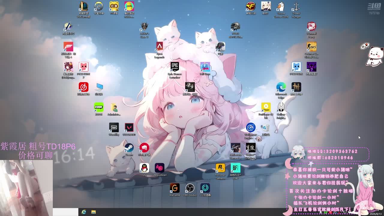
Task: Select the 燕云十六声 game icon
Action: click(296, 87)
